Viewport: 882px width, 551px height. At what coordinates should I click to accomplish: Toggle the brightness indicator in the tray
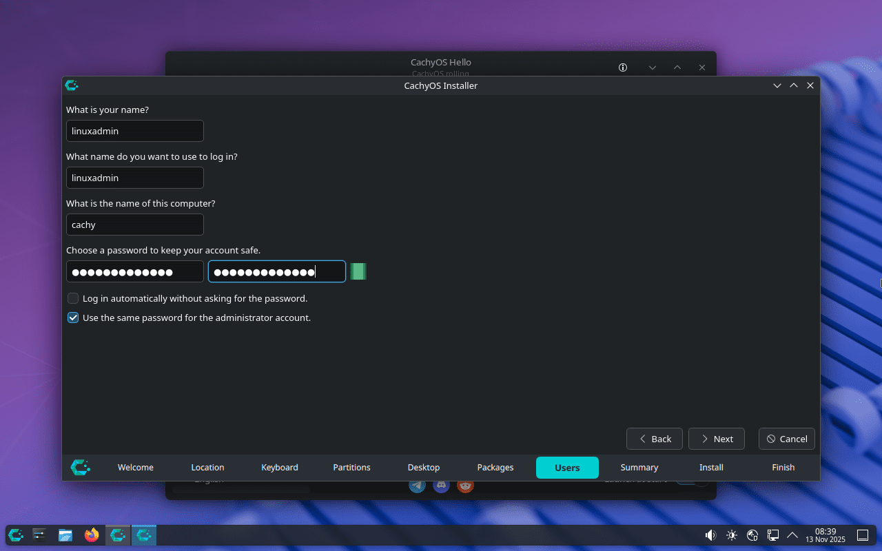pos(731,535)
